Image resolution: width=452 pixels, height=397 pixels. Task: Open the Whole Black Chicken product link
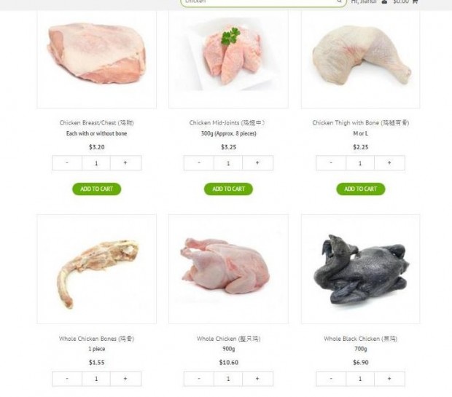(x=361, y=339)
